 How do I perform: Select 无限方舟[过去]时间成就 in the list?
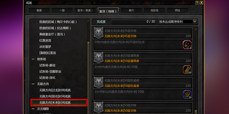click(55, 90)
